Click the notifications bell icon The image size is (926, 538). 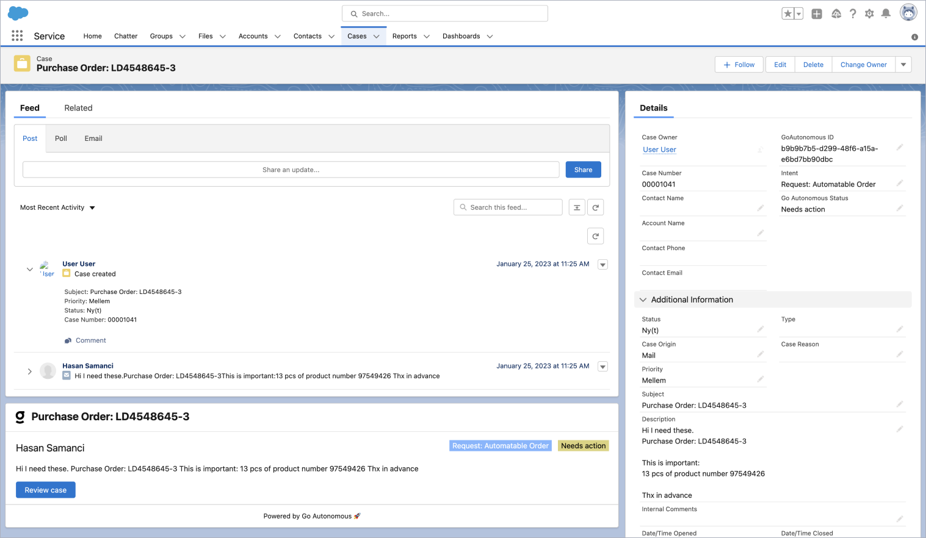886,13
